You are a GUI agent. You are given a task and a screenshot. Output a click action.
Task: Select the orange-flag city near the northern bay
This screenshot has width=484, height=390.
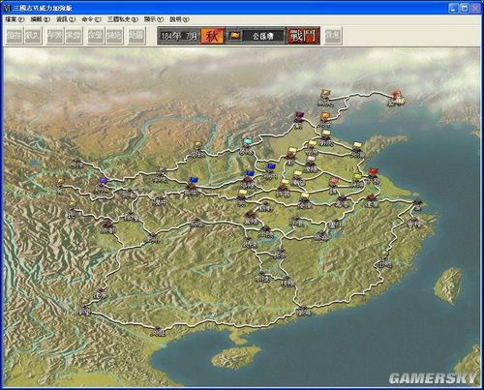(x=324, y=120)
